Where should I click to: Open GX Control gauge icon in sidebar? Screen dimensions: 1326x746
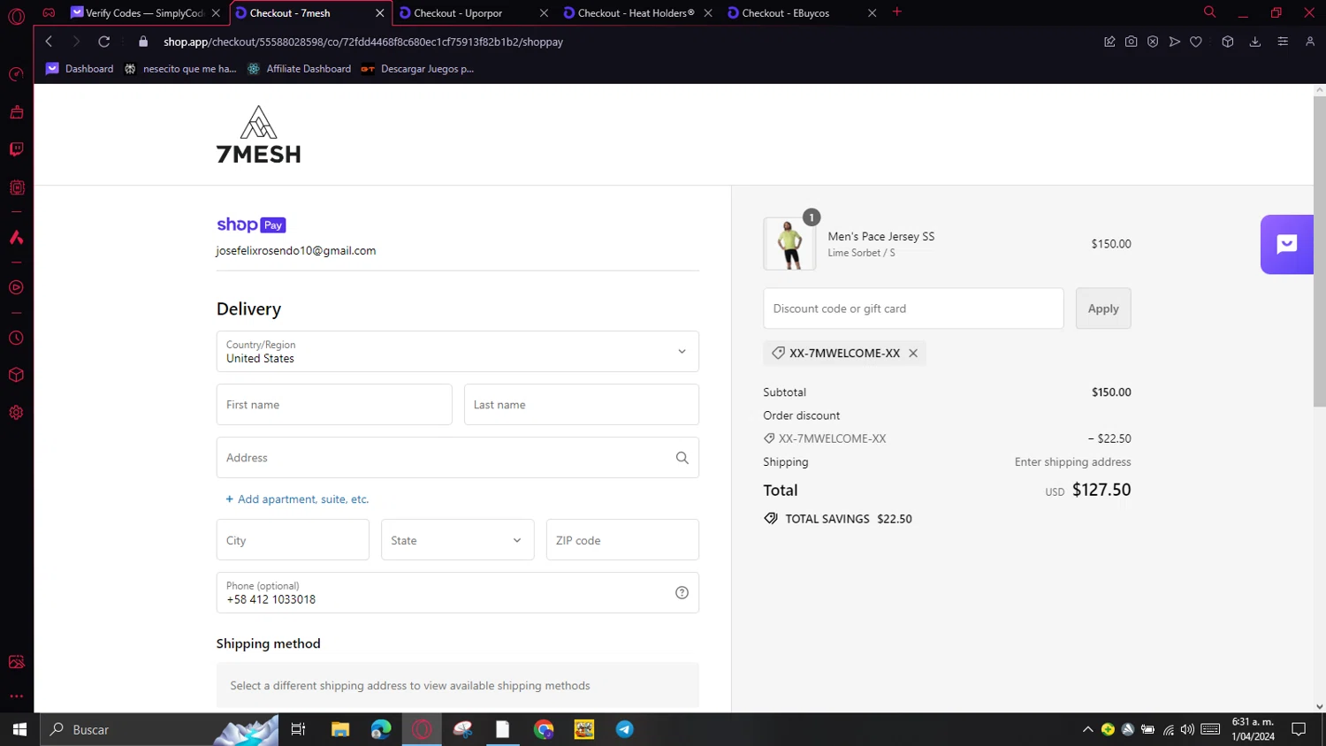16,74
